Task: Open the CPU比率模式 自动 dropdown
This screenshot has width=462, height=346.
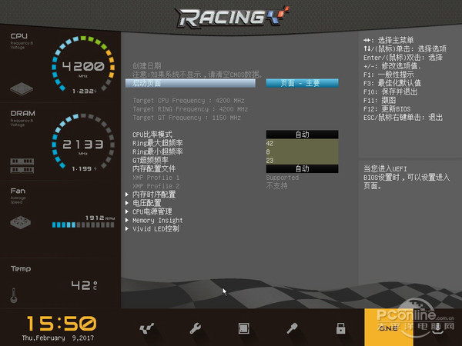Action: click(x=302, y=135)
